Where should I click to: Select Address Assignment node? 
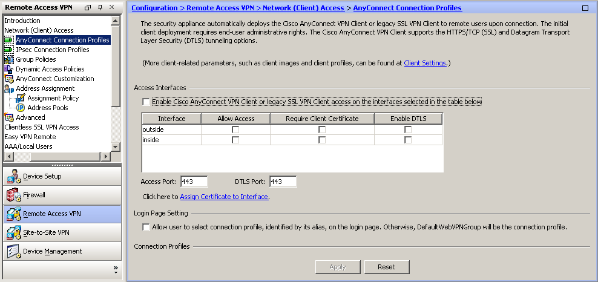tap(45, 88)
